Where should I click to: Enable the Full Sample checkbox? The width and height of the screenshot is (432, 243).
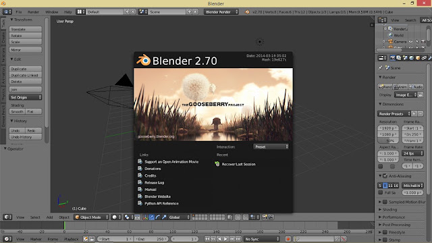pos(381,192)
